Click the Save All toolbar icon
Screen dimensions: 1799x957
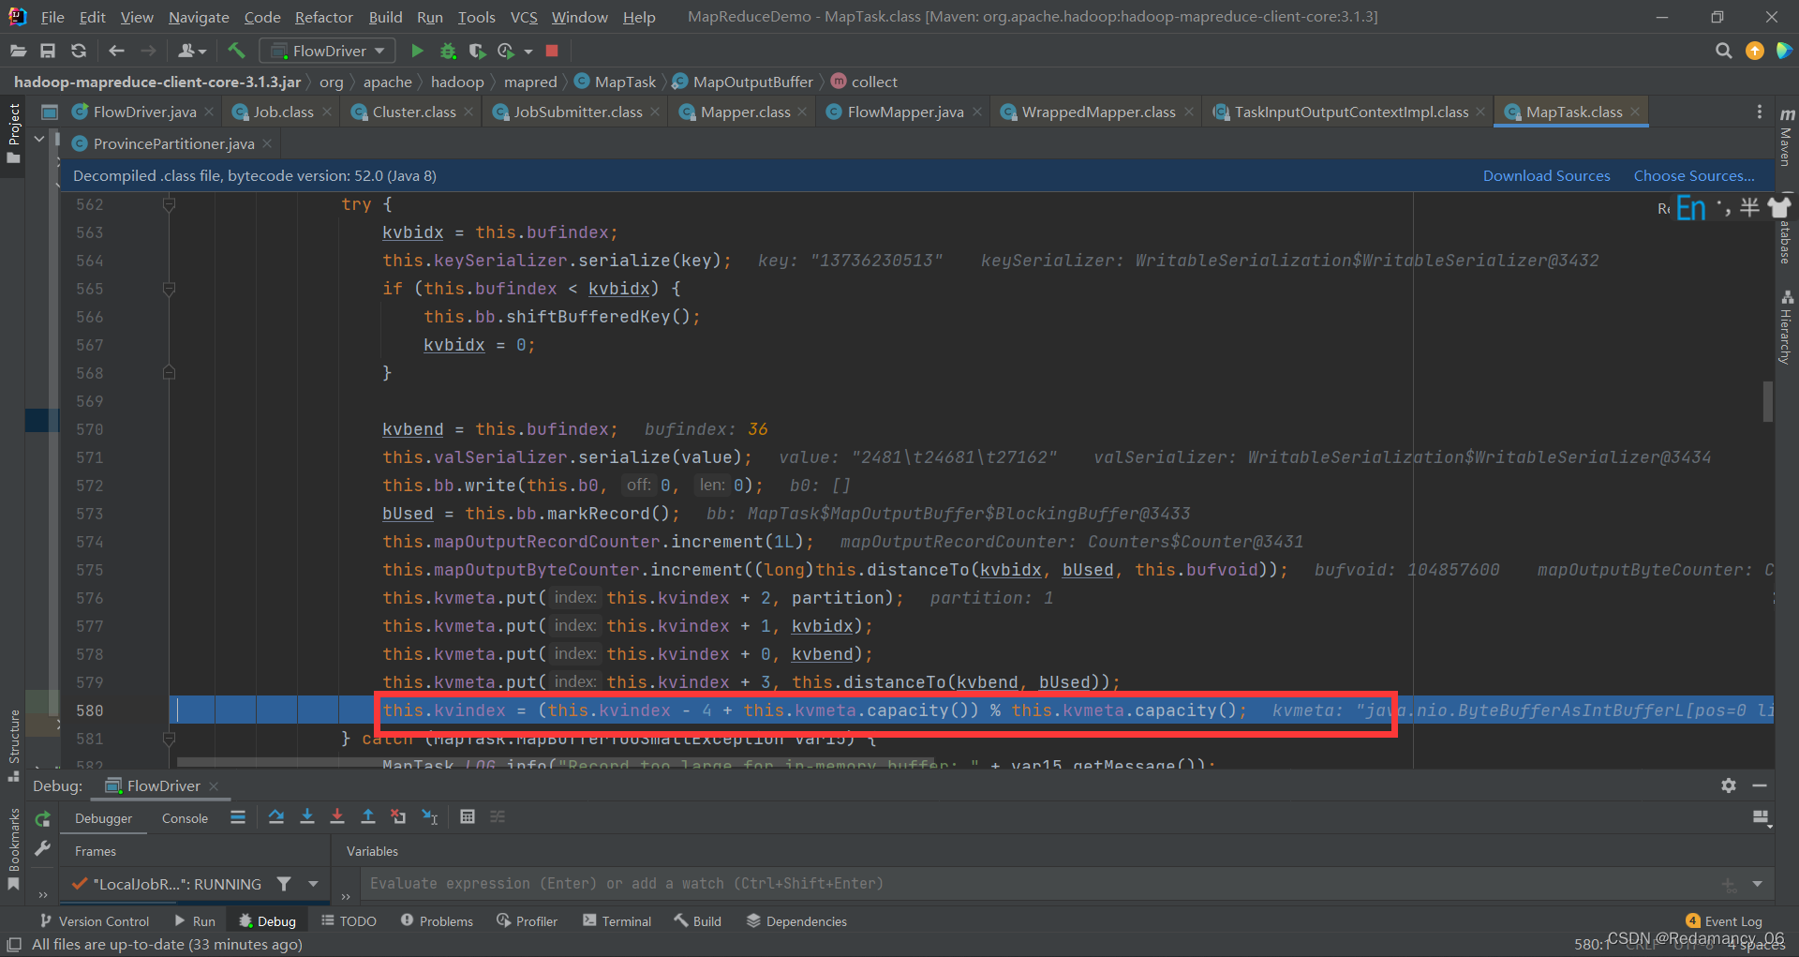tap(48, 51)
